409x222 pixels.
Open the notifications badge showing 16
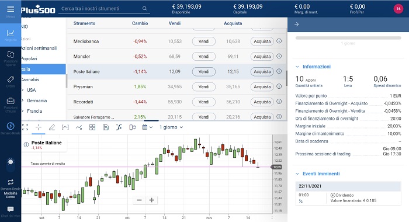(398, 9)
